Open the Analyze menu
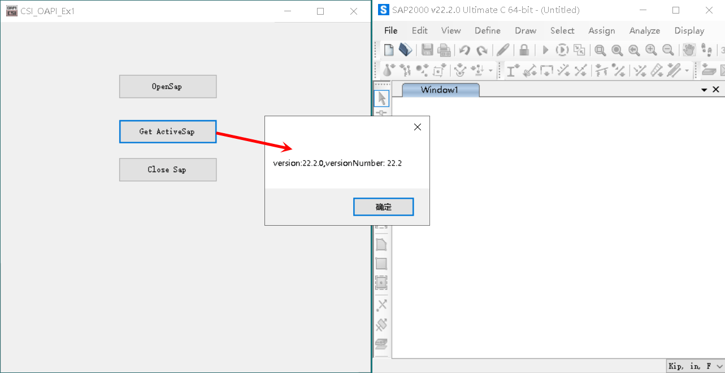This screenshot has height=373, width=725. (645, 30)
